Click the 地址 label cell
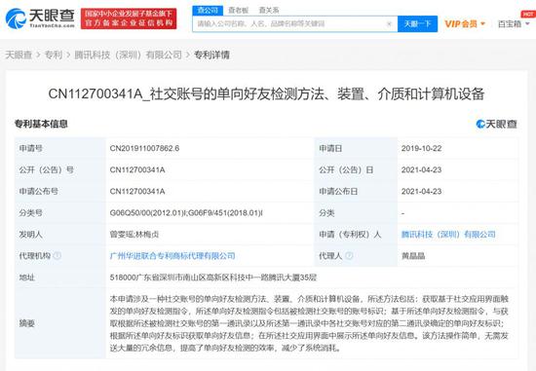Viewport: 536px width, 371px height. point(60,278)
